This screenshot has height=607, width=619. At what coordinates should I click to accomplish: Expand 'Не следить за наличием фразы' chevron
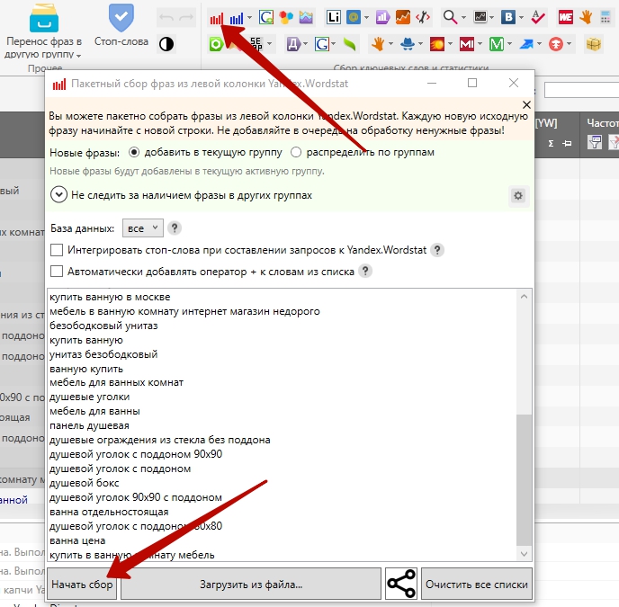tap(58, 195)
